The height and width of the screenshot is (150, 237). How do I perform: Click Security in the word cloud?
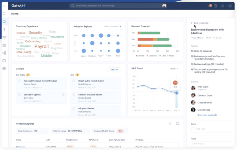point(35,33)
